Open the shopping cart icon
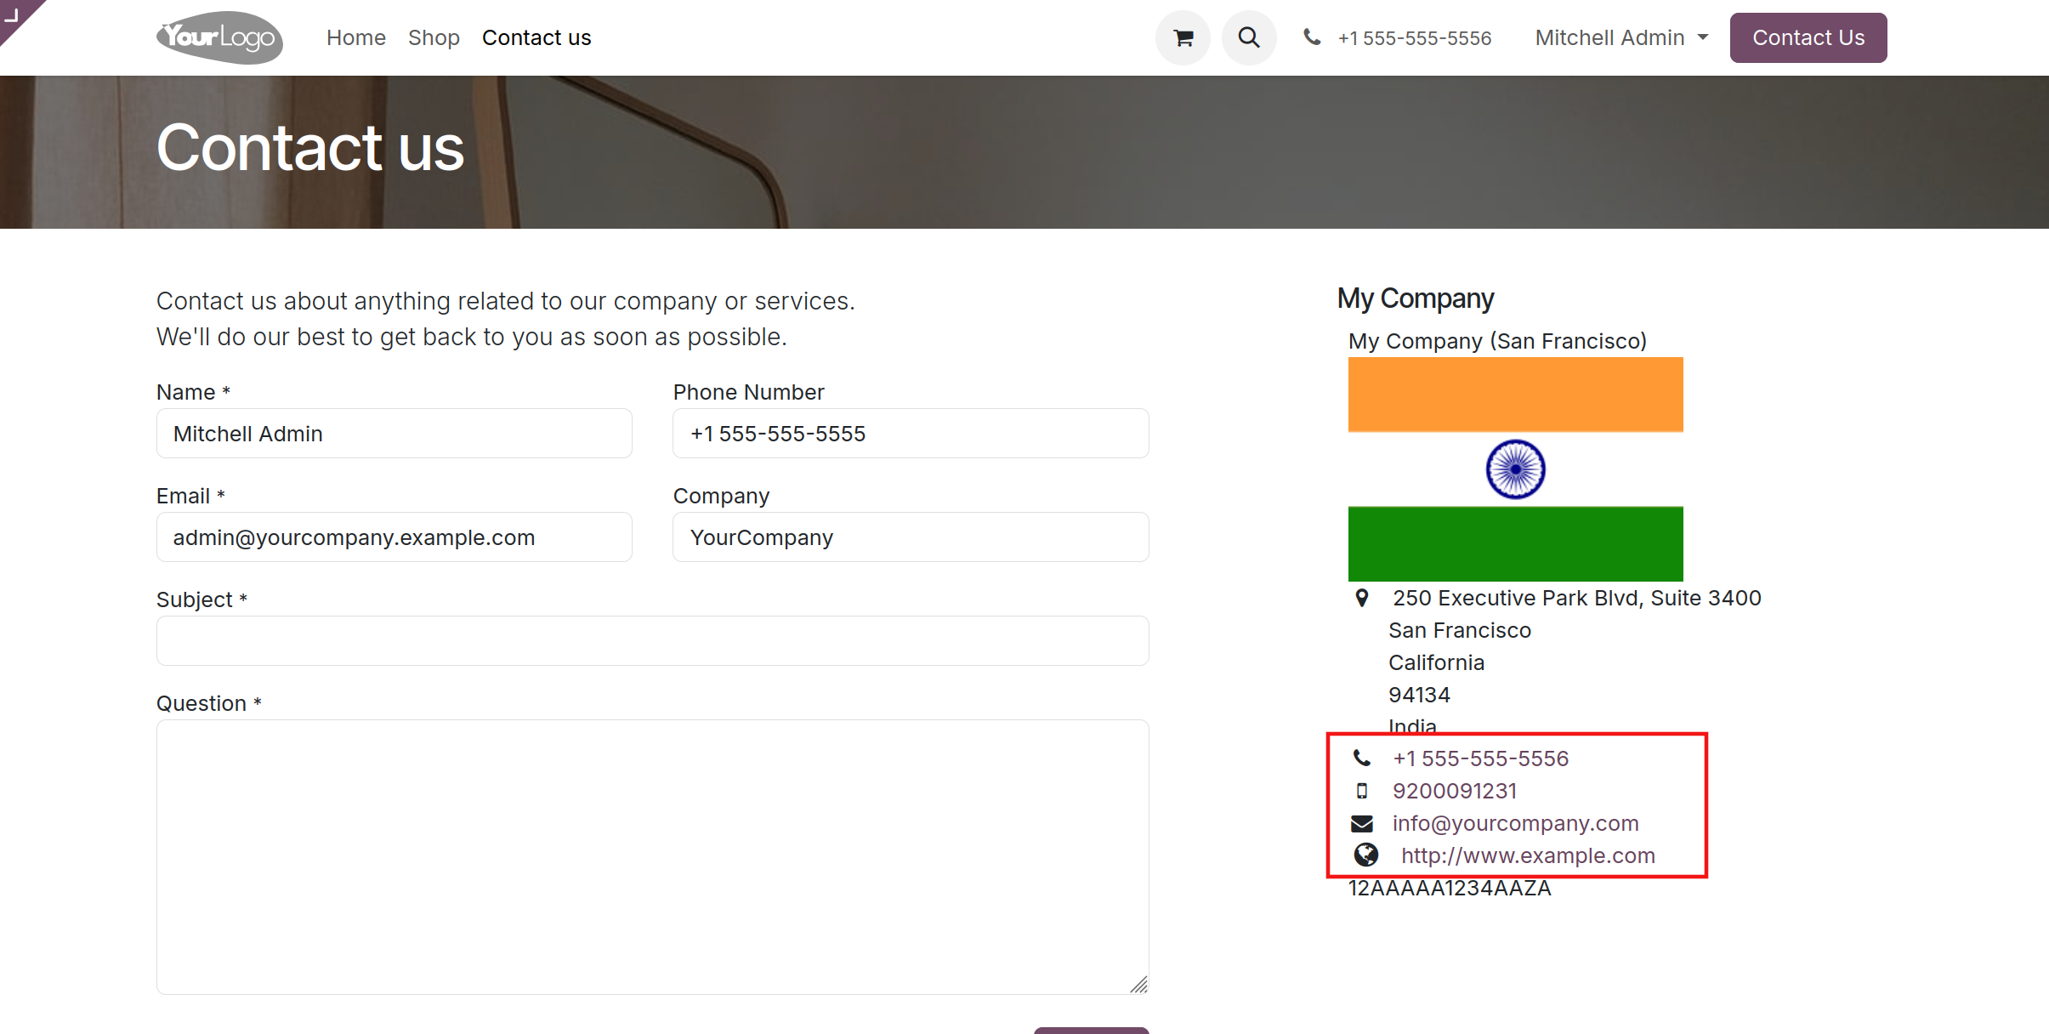The height and width of the screenshot is (1034, 2049). point(1183,38)
